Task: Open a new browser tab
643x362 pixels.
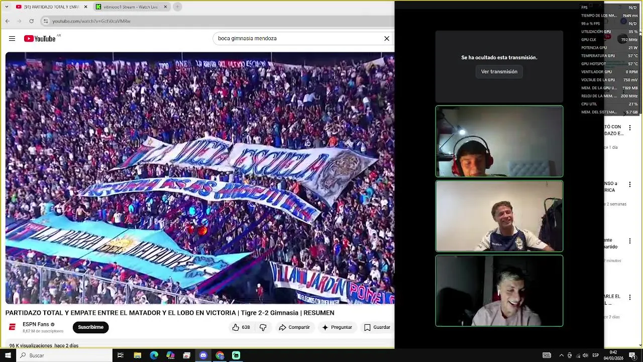Action: click(x=177, y=7)
